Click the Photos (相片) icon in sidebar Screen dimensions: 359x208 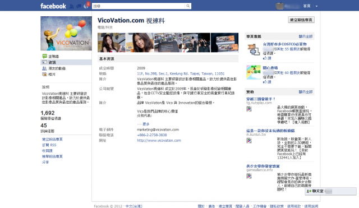pos(44,75)
